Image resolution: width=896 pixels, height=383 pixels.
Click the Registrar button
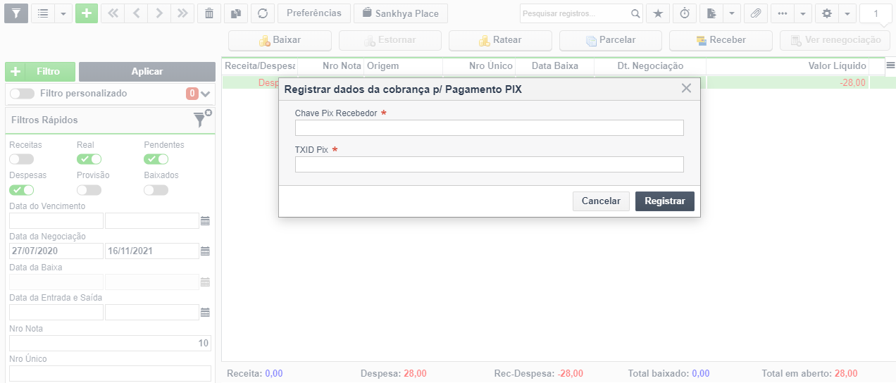click(665, 201)
